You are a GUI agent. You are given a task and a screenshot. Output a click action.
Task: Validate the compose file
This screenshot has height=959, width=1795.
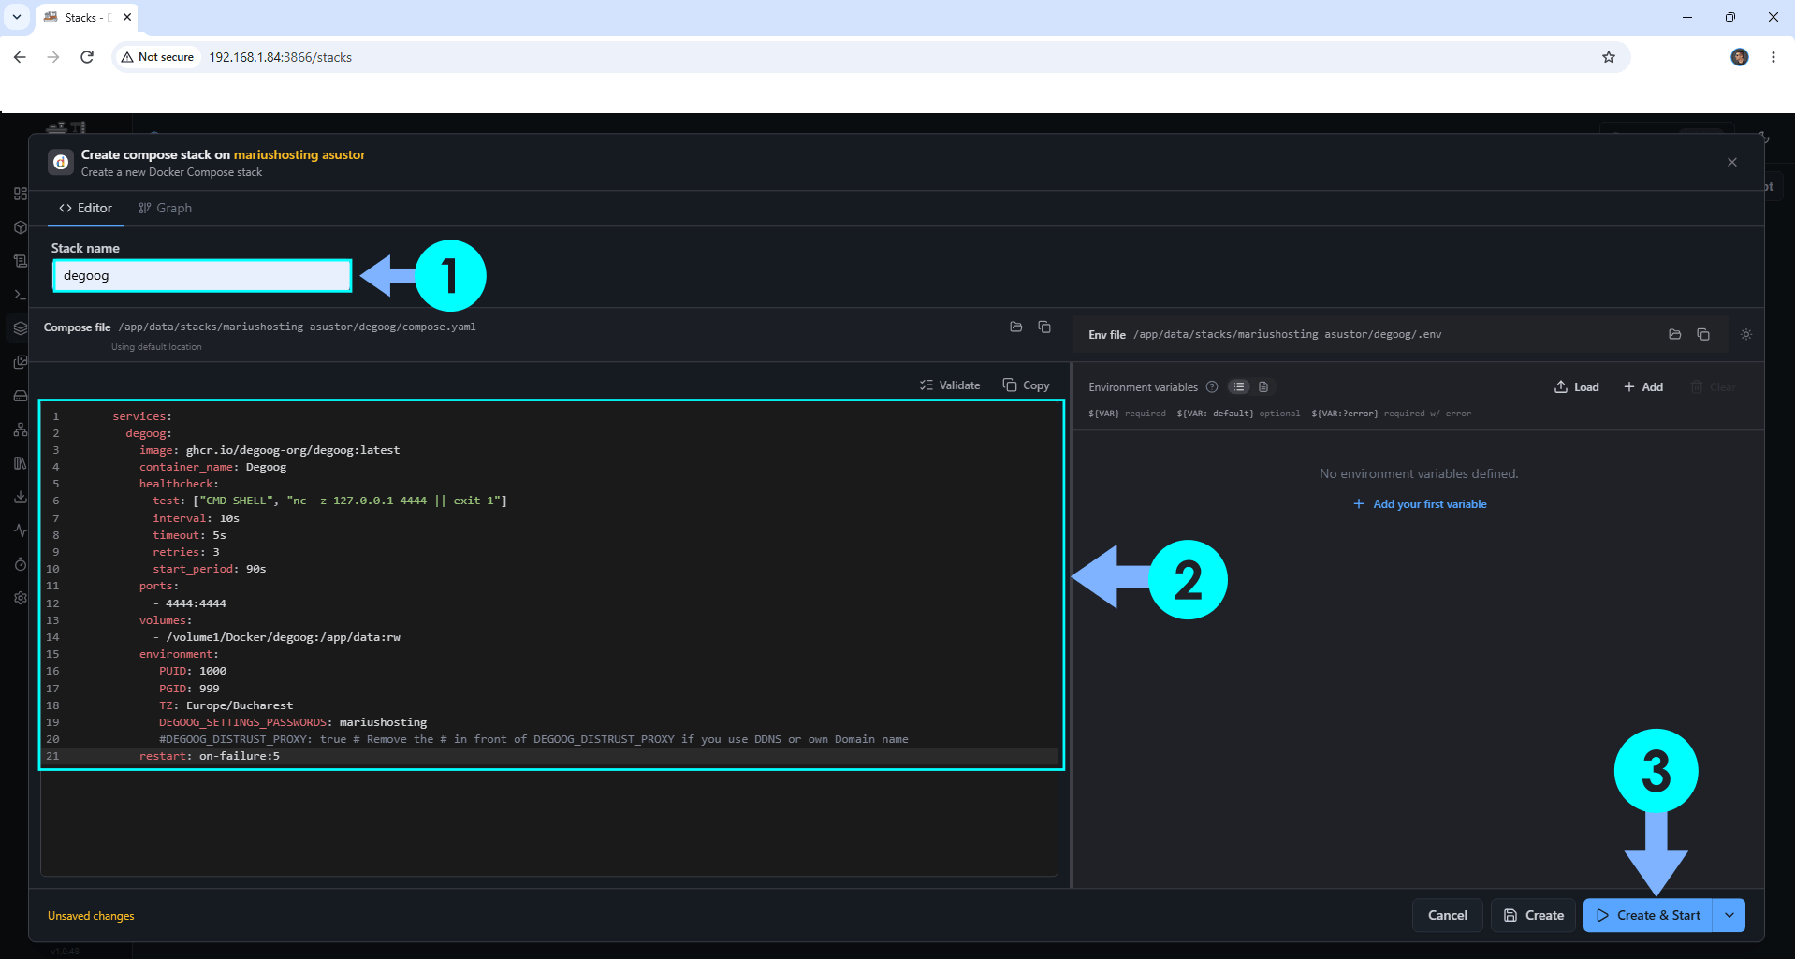(950, 385)
